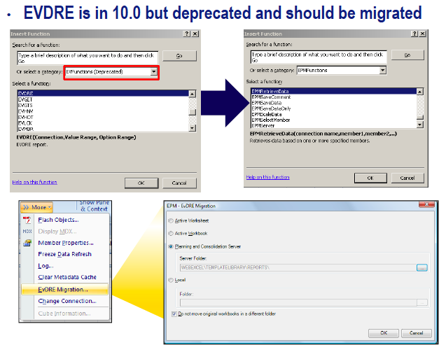Open Help on this function link in right dialog
The width and height of the screenshot is (446, 352).
point(268,177)
